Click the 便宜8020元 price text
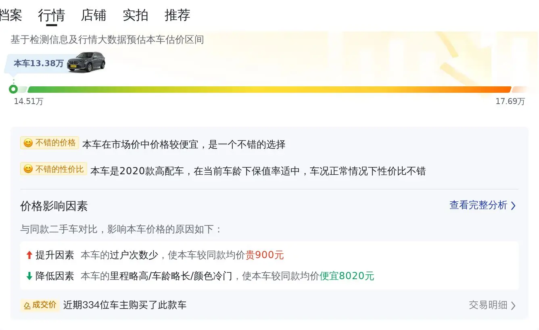The image size is (539, 330). (x=347, y=276)
